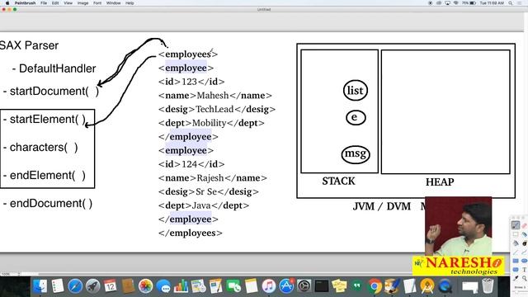Open Stickies from the Dock
The height and width of the screenshot is (297, 528).
point(339,286)
